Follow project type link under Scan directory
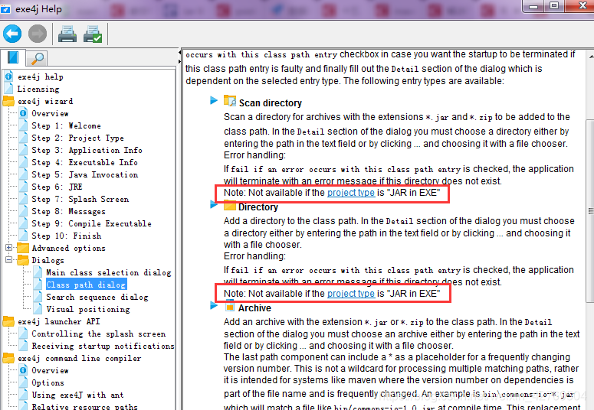Image resolution: width=594 pixels, height=410 pixels. (x=351, y=193)
